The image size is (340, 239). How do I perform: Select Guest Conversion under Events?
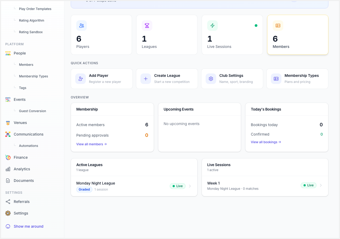[32, 111]
